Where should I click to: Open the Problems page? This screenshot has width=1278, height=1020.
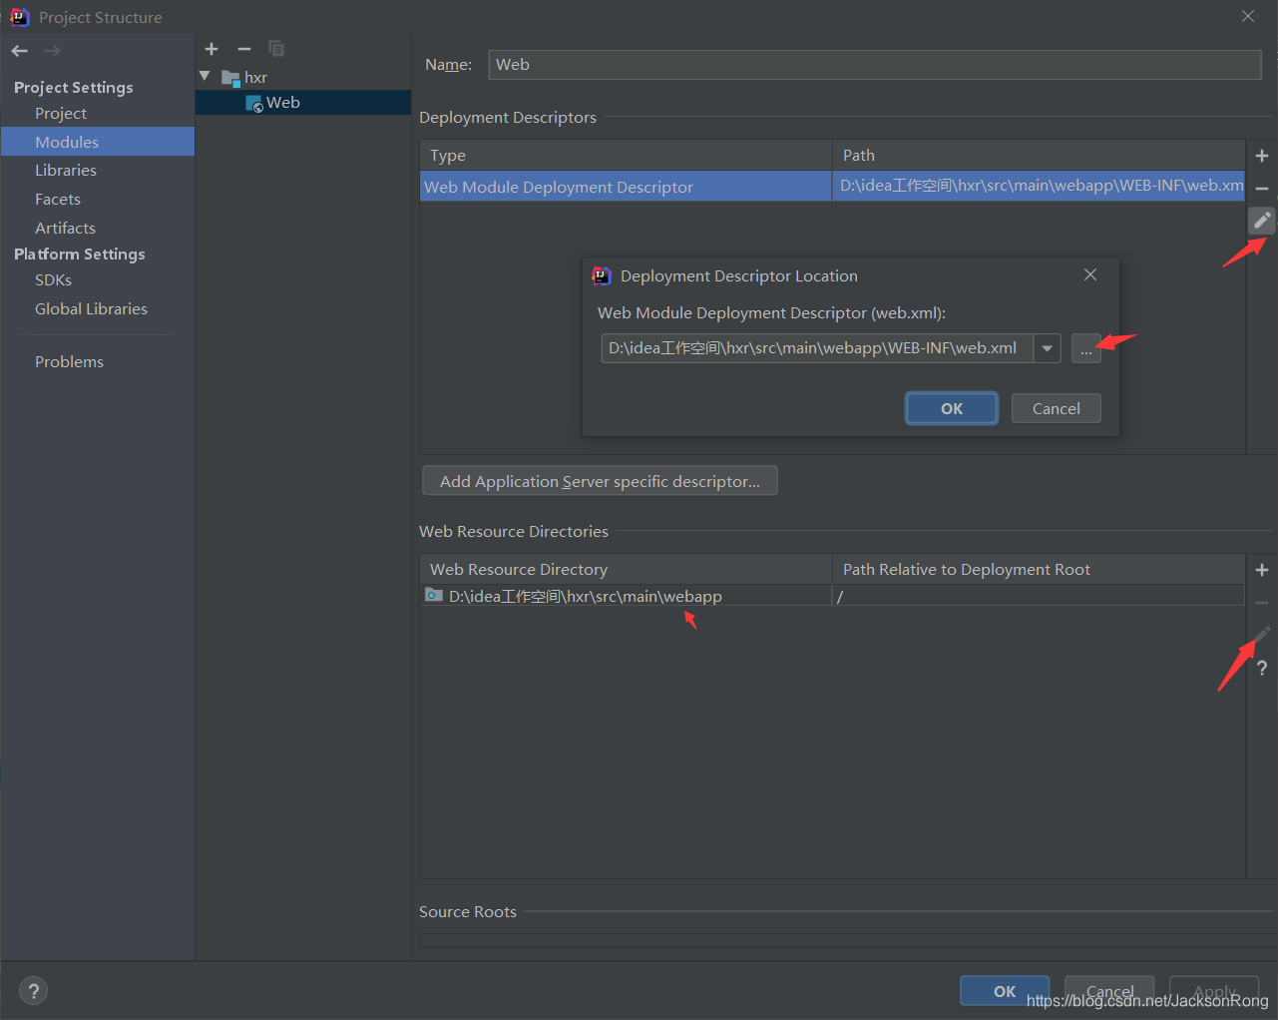pyautogui.click(x=69, y=362)
